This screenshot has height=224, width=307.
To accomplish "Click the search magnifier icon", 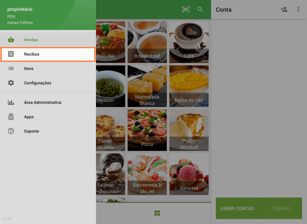I will pyautogui.click(x=200, y=9).
